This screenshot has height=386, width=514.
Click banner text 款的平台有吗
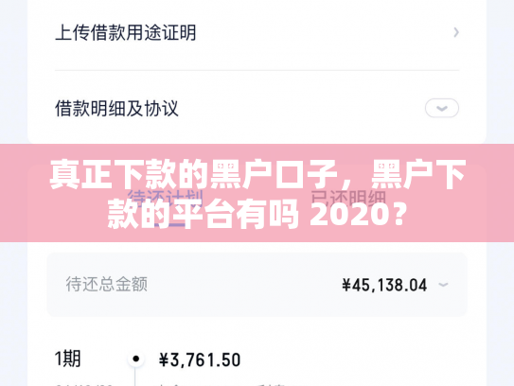(x=204, y=214)
